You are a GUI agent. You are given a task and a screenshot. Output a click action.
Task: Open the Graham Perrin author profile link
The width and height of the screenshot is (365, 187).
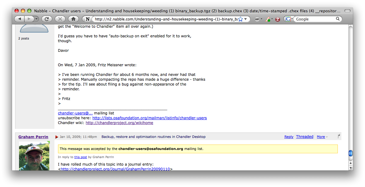click(x=33, y=137)
